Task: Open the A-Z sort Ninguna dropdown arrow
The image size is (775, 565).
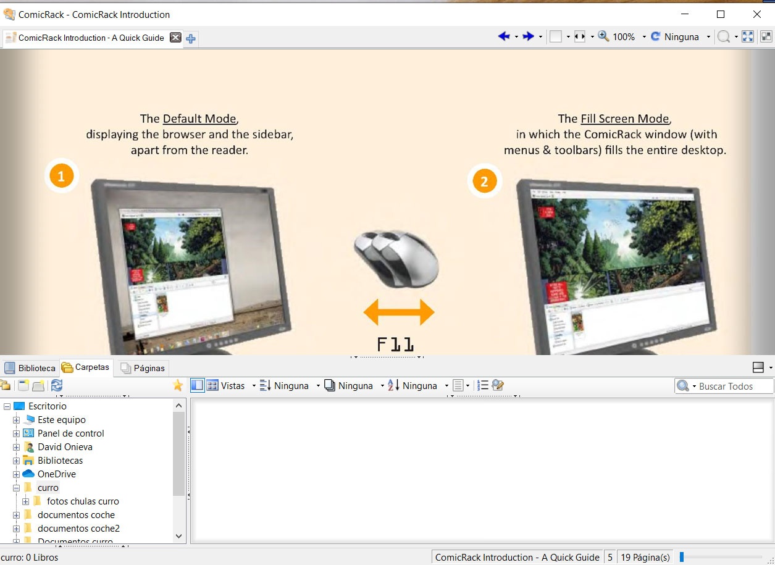Action: pyautogui.click(x=446, y=386)
